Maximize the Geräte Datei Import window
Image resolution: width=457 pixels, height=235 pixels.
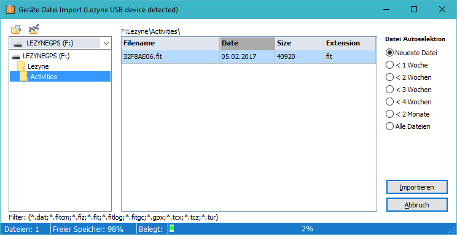[x=414, y=10]
